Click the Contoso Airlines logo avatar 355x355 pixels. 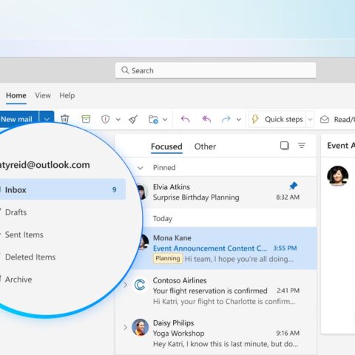coord(140,285)
